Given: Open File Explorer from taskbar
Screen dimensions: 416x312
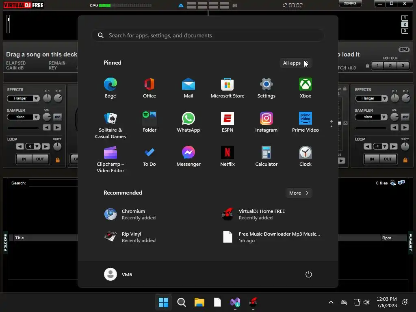Looking at the screenshot, I should (x=199, y=302).
